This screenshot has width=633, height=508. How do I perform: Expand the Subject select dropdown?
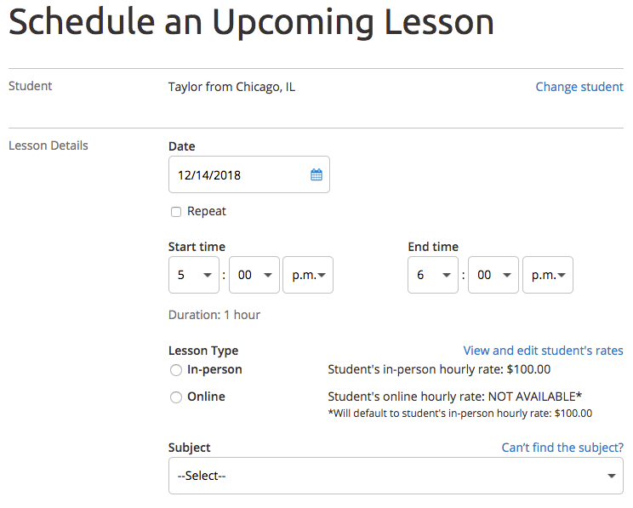(396, 476)
